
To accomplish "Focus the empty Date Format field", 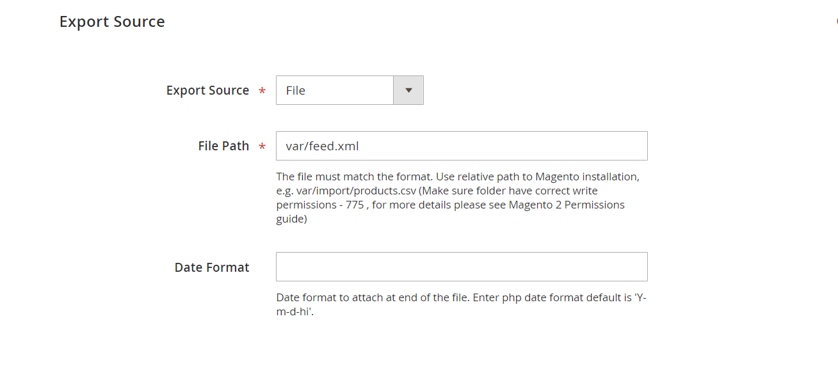I will click(462, 267).
